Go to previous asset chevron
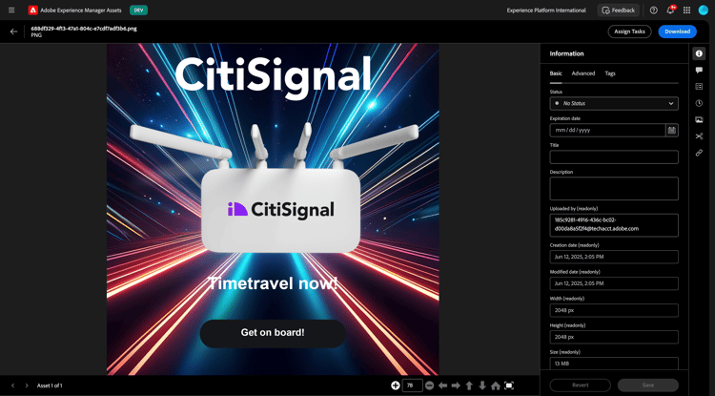 point(12,386)
